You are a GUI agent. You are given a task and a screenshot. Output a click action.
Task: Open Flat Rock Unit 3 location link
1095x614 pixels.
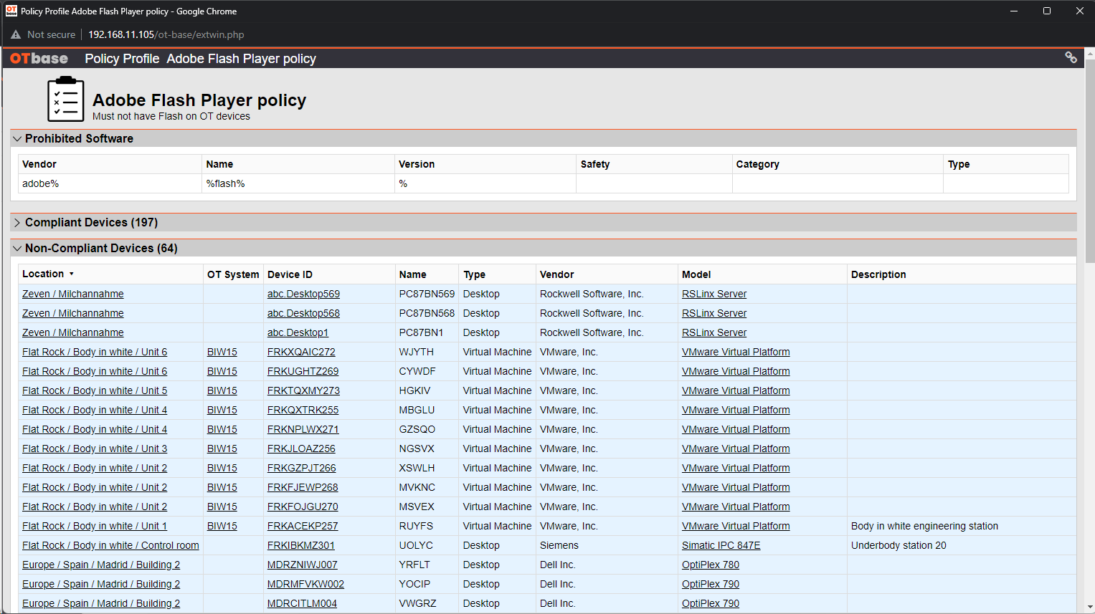[95, 448]
